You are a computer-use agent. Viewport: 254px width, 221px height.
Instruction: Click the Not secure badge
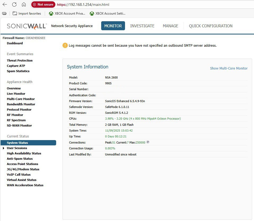click(x=43, y=5)
